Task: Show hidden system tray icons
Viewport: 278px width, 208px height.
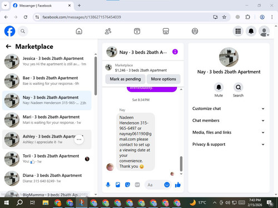Action: [215, 202]
